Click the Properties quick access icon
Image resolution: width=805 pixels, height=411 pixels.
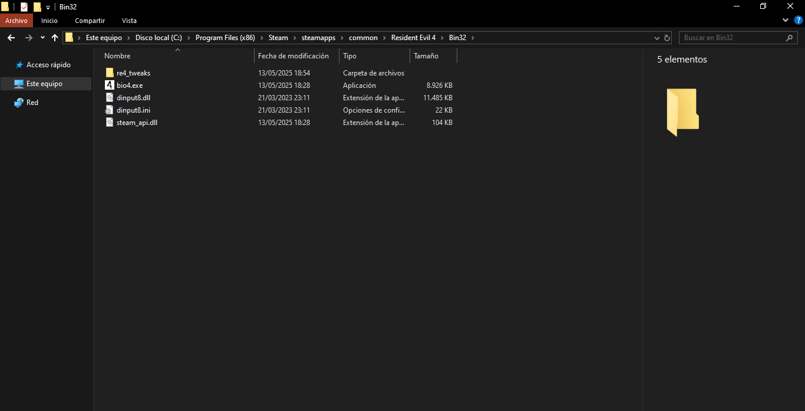coord(24,7)
